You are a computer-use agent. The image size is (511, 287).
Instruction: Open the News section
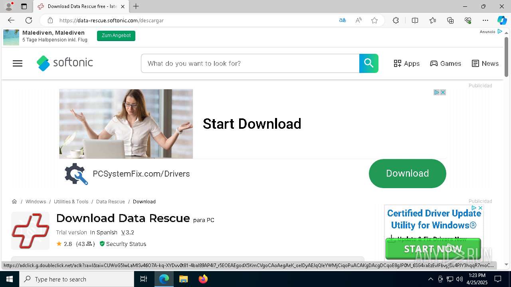coord(485,63)
